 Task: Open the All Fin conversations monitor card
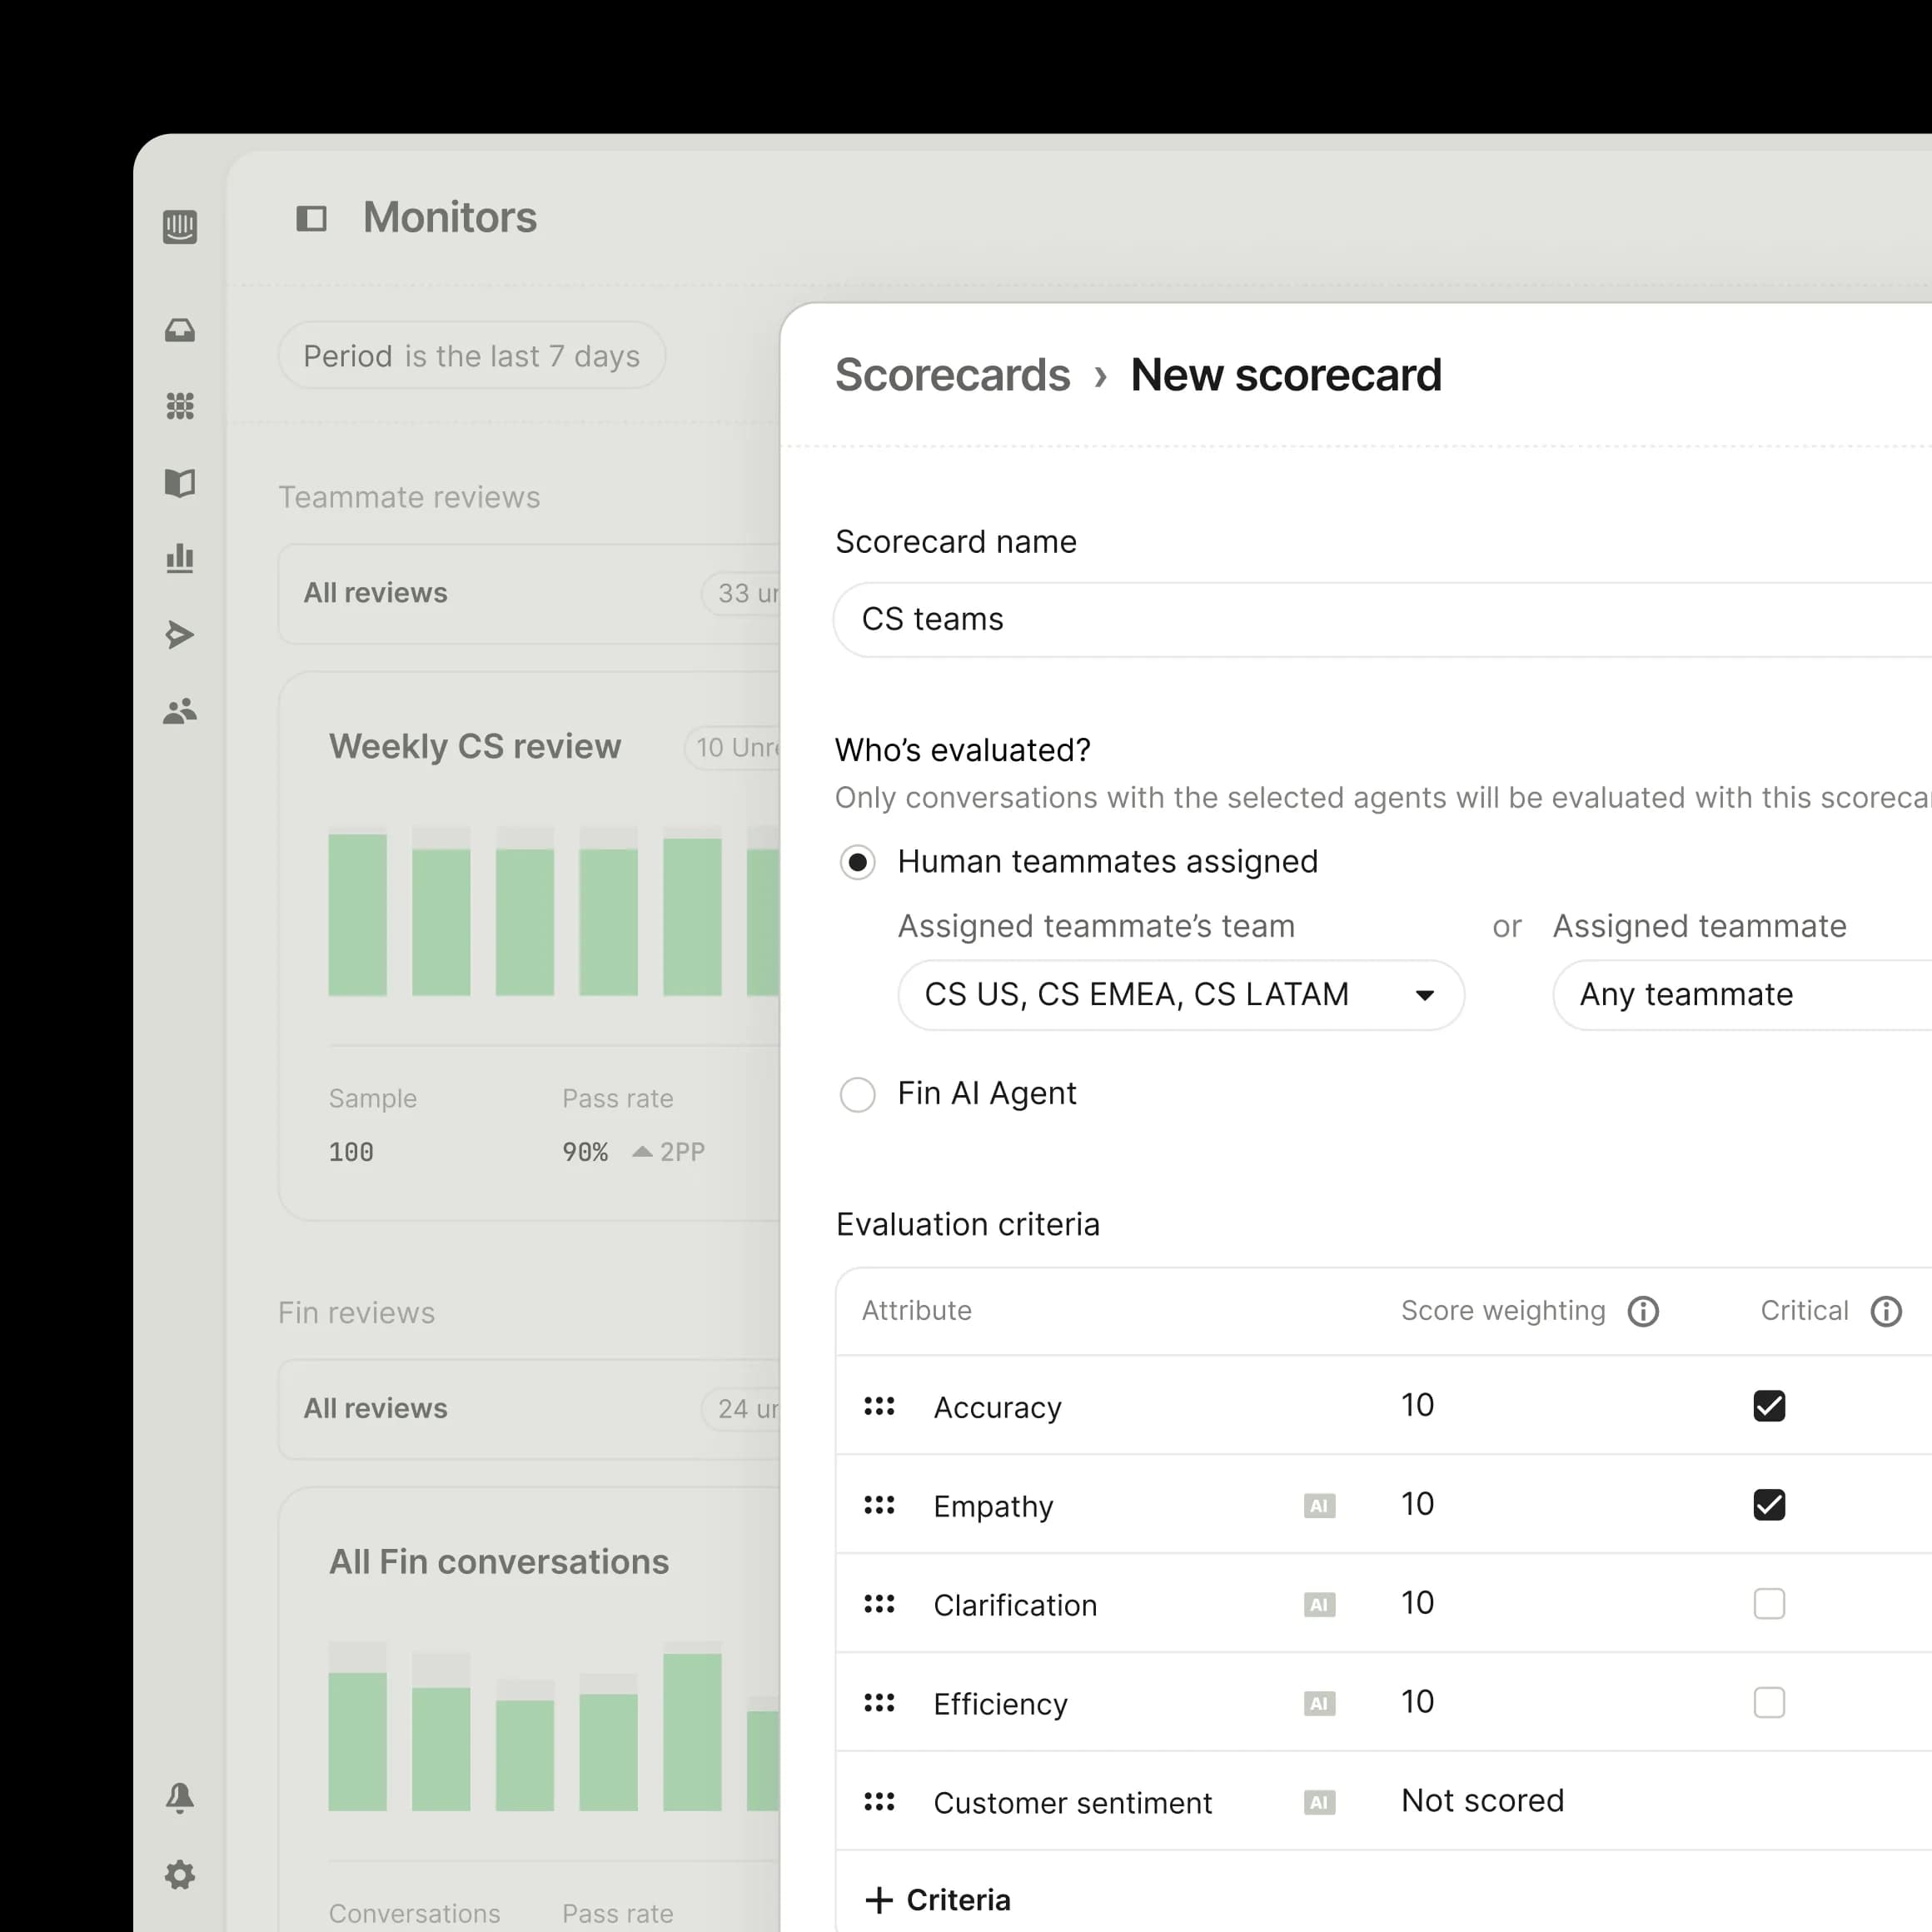coord(530,1709)
